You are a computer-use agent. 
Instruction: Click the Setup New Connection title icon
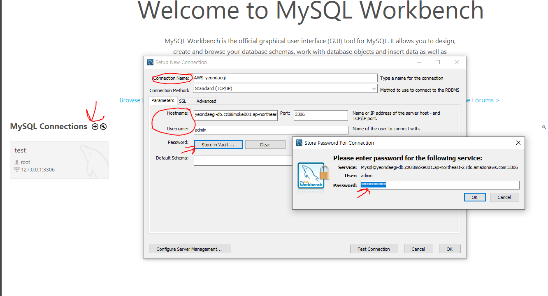(x=150, y=62)
